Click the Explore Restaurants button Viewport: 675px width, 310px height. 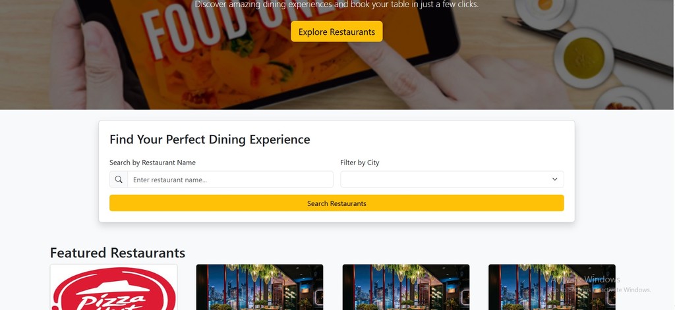(336, 32)
